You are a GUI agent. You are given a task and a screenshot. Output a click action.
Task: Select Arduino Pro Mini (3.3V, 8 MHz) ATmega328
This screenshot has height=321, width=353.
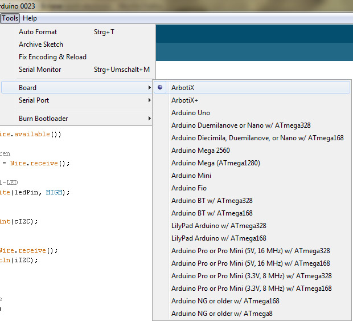click(x=251, y=276)
